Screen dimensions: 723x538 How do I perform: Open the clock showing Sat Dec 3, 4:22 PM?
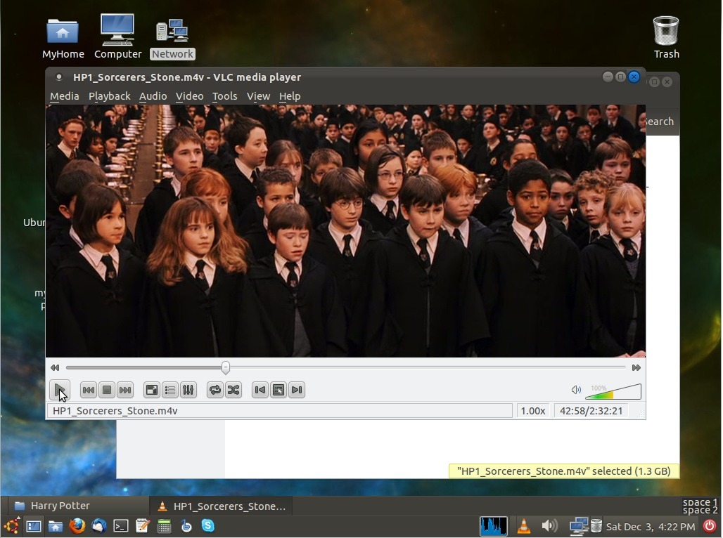pos(651,527)
